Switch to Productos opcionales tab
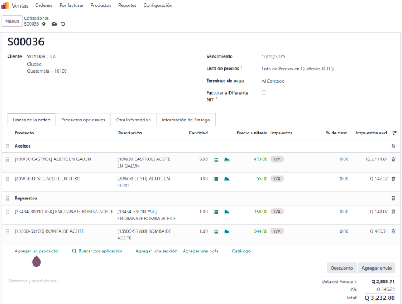The height and width of the screenshot is (304, 402). [83, 120]
